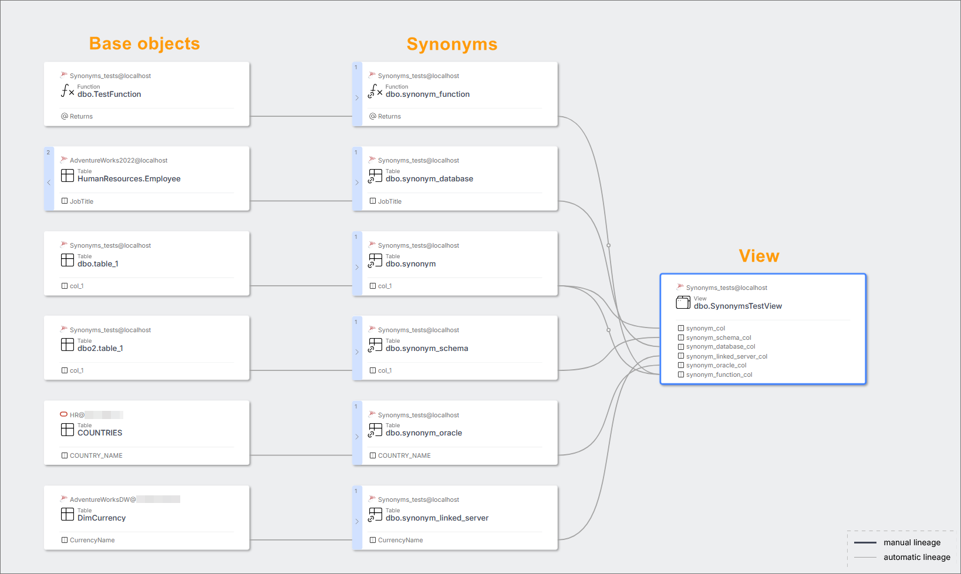
Task: Click COUNTRY_NAME in dbo.synonym_oracle
Action: [404, 455]
